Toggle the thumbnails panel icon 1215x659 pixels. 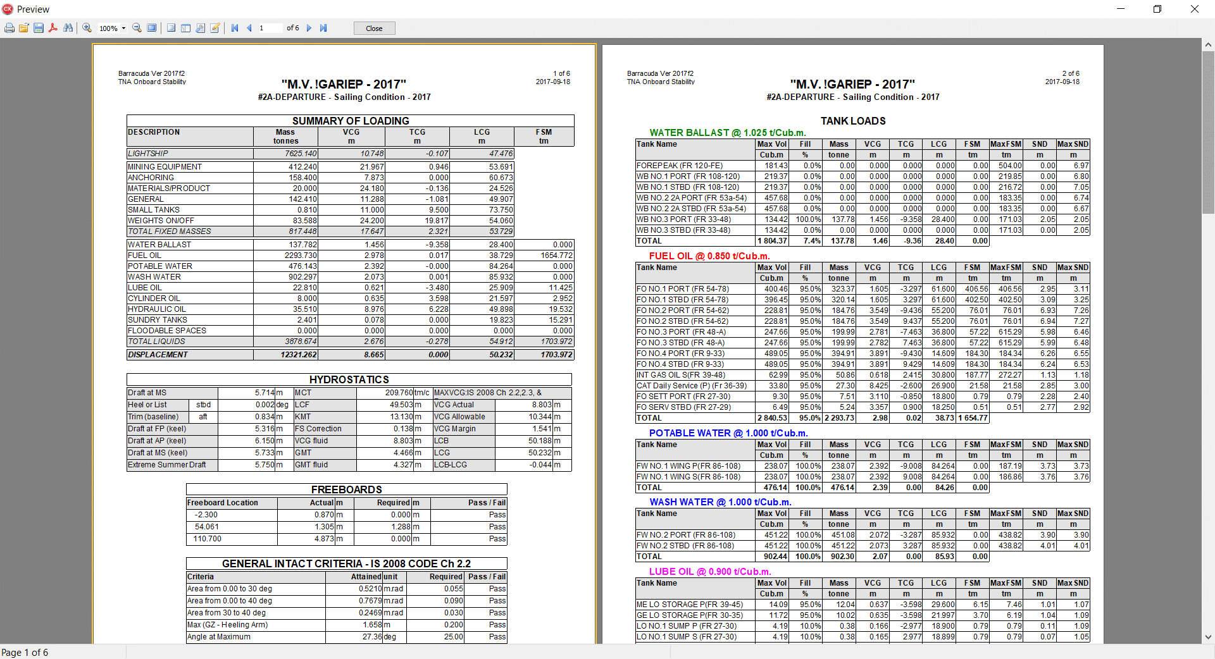tap(185, 28)
